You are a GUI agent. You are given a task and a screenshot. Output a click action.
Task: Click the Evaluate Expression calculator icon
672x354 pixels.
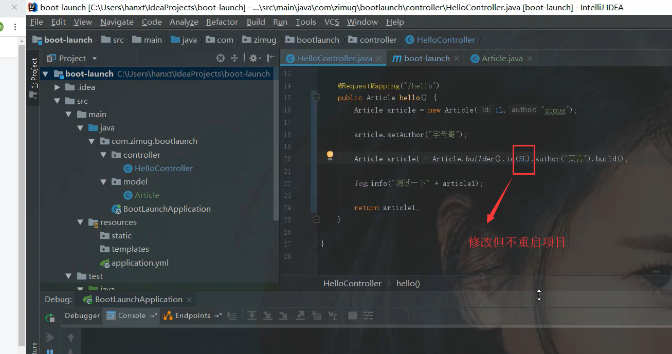pos(352,316)
